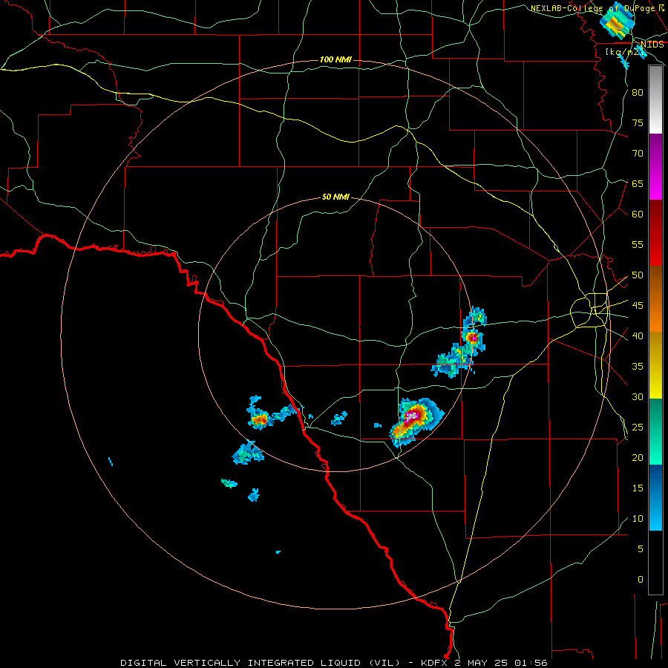
Task: Select the 55 value on the color scale
Action: coord(638,245)
